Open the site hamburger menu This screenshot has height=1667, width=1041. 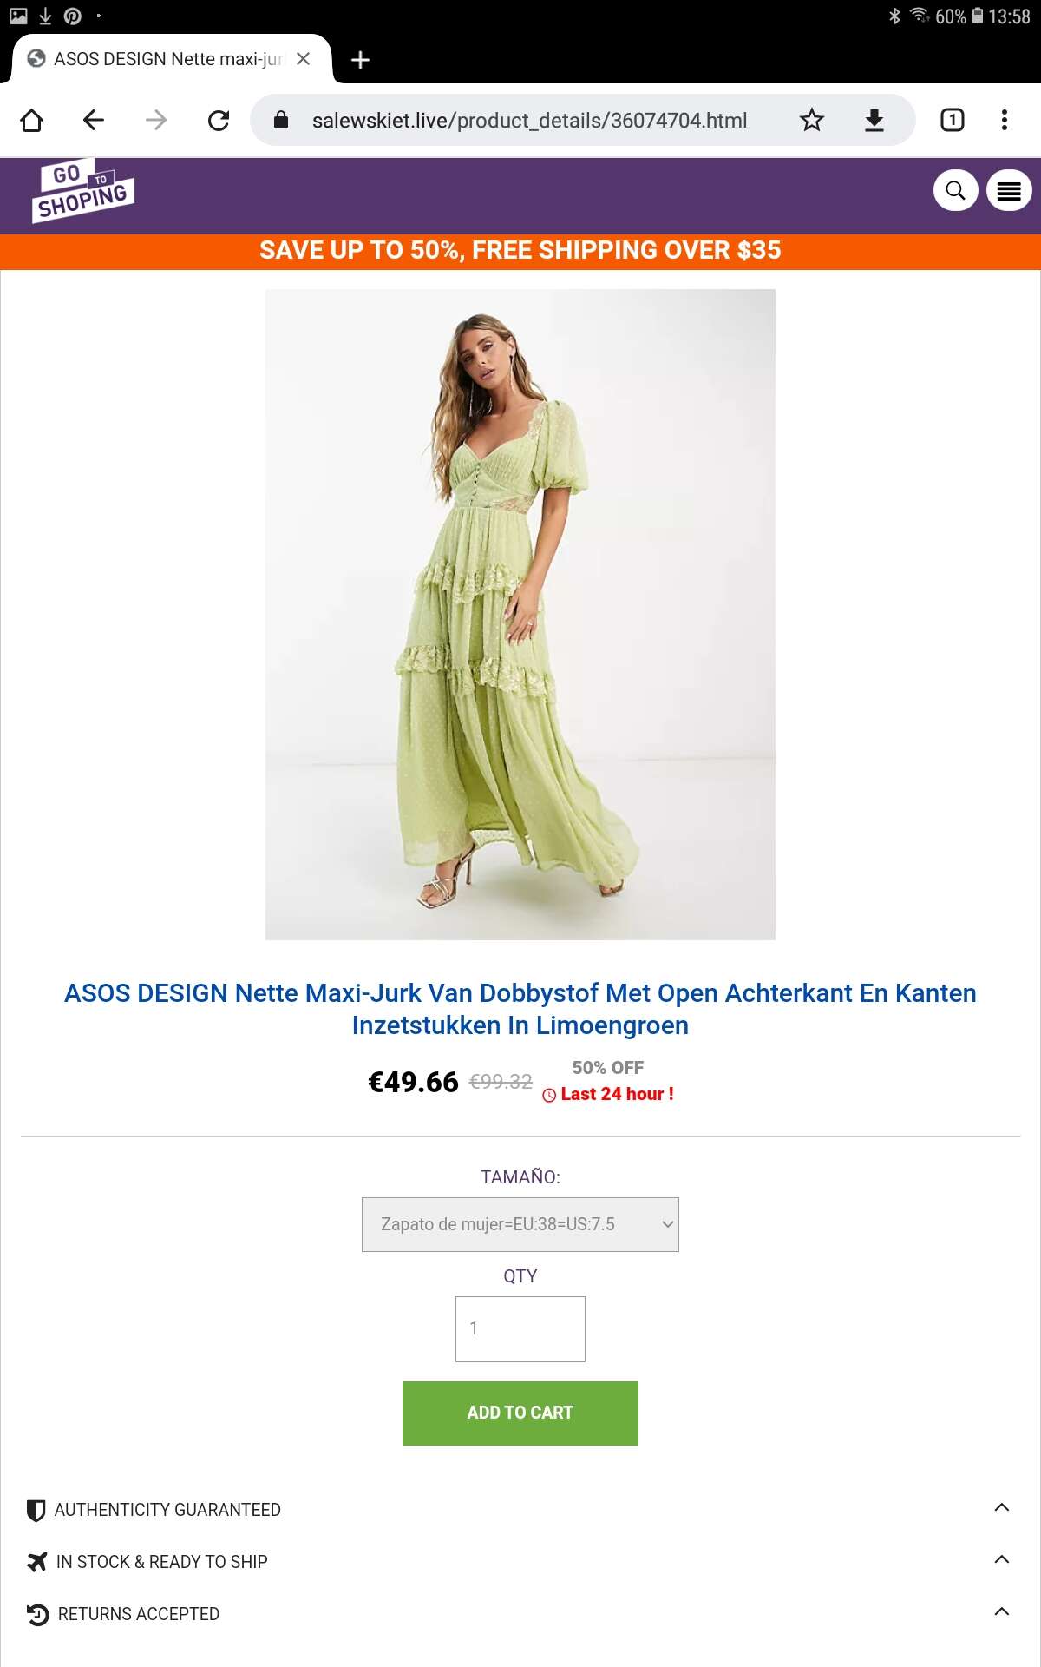coord(1009,190)
